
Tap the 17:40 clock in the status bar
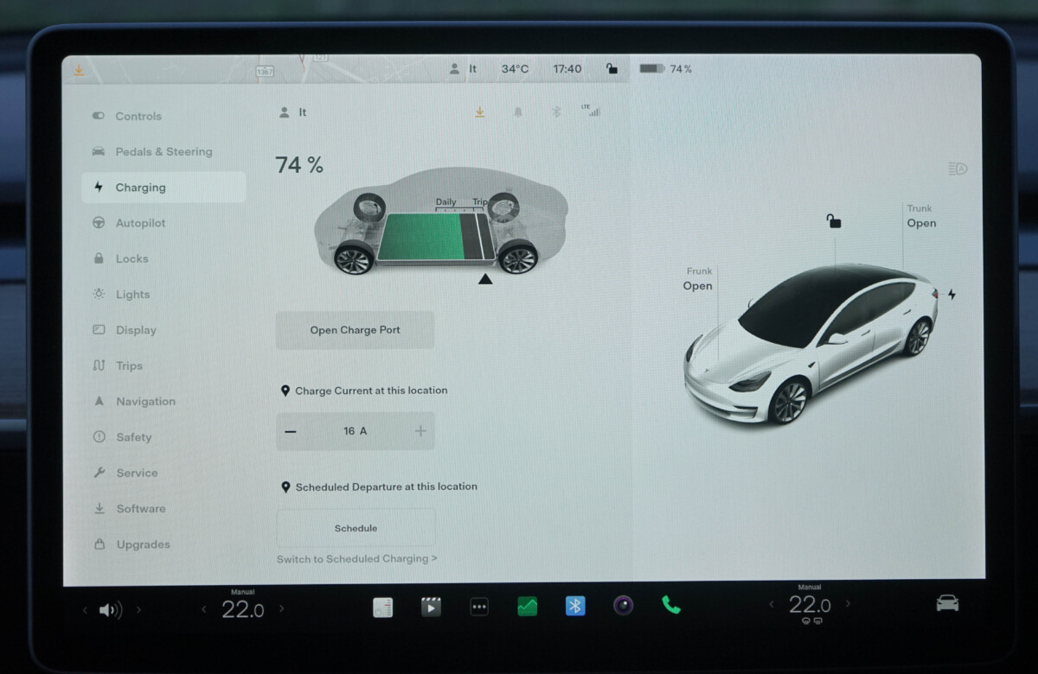pos(567,69)
